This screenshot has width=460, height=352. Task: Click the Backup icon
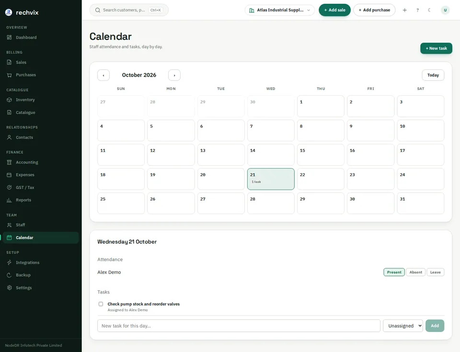coord(10,275)
